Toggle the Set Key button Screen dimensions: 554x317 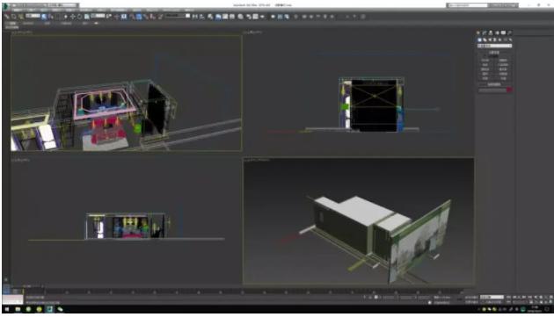471,302
